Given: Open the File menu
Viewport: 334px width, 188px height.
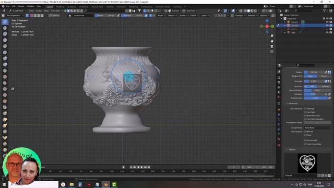Looking at the screenshot, I should click(8, 6).
